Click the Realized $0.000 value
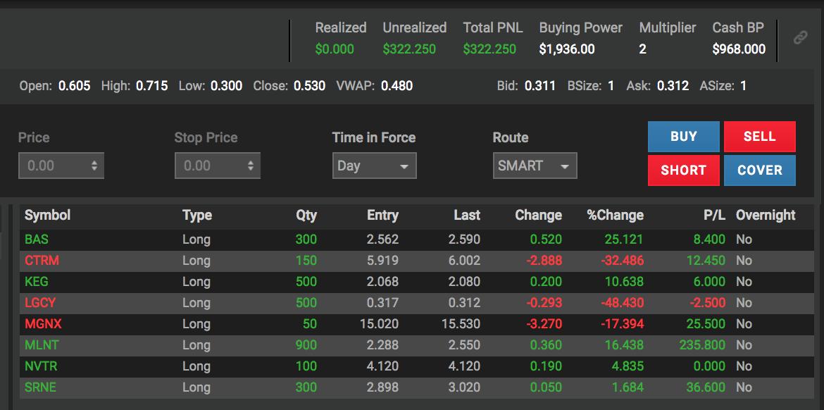Viewport: 824px width, 410px height. [x=335, y=49]
